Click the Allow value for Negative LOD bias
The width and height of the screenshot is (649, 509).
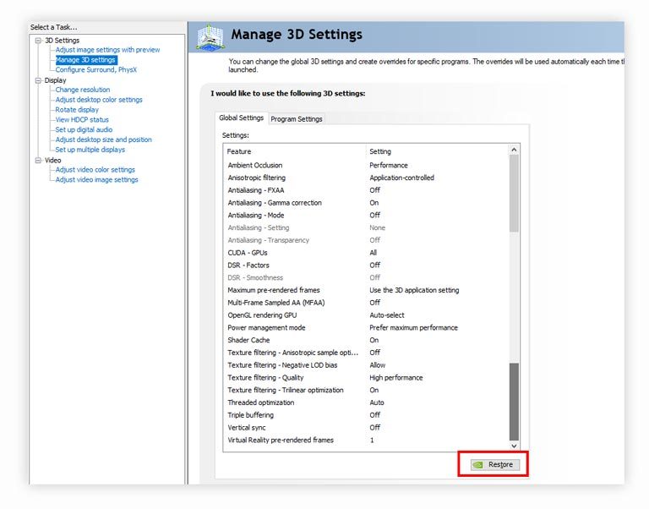377,365
